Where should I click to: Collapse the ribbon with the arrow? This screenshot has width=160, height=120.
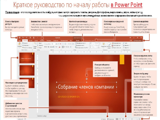coord(142,50)
